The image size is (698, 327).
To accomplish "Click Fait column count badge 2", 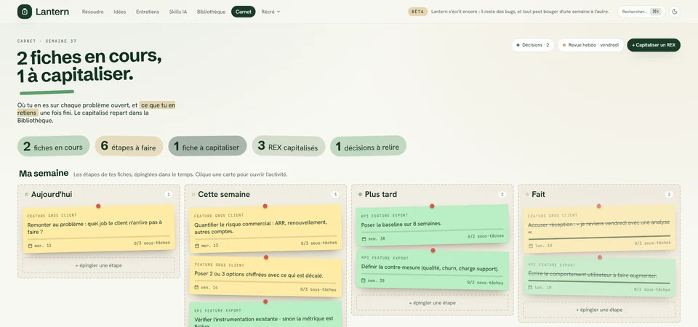I will click(x=669, y=195).
